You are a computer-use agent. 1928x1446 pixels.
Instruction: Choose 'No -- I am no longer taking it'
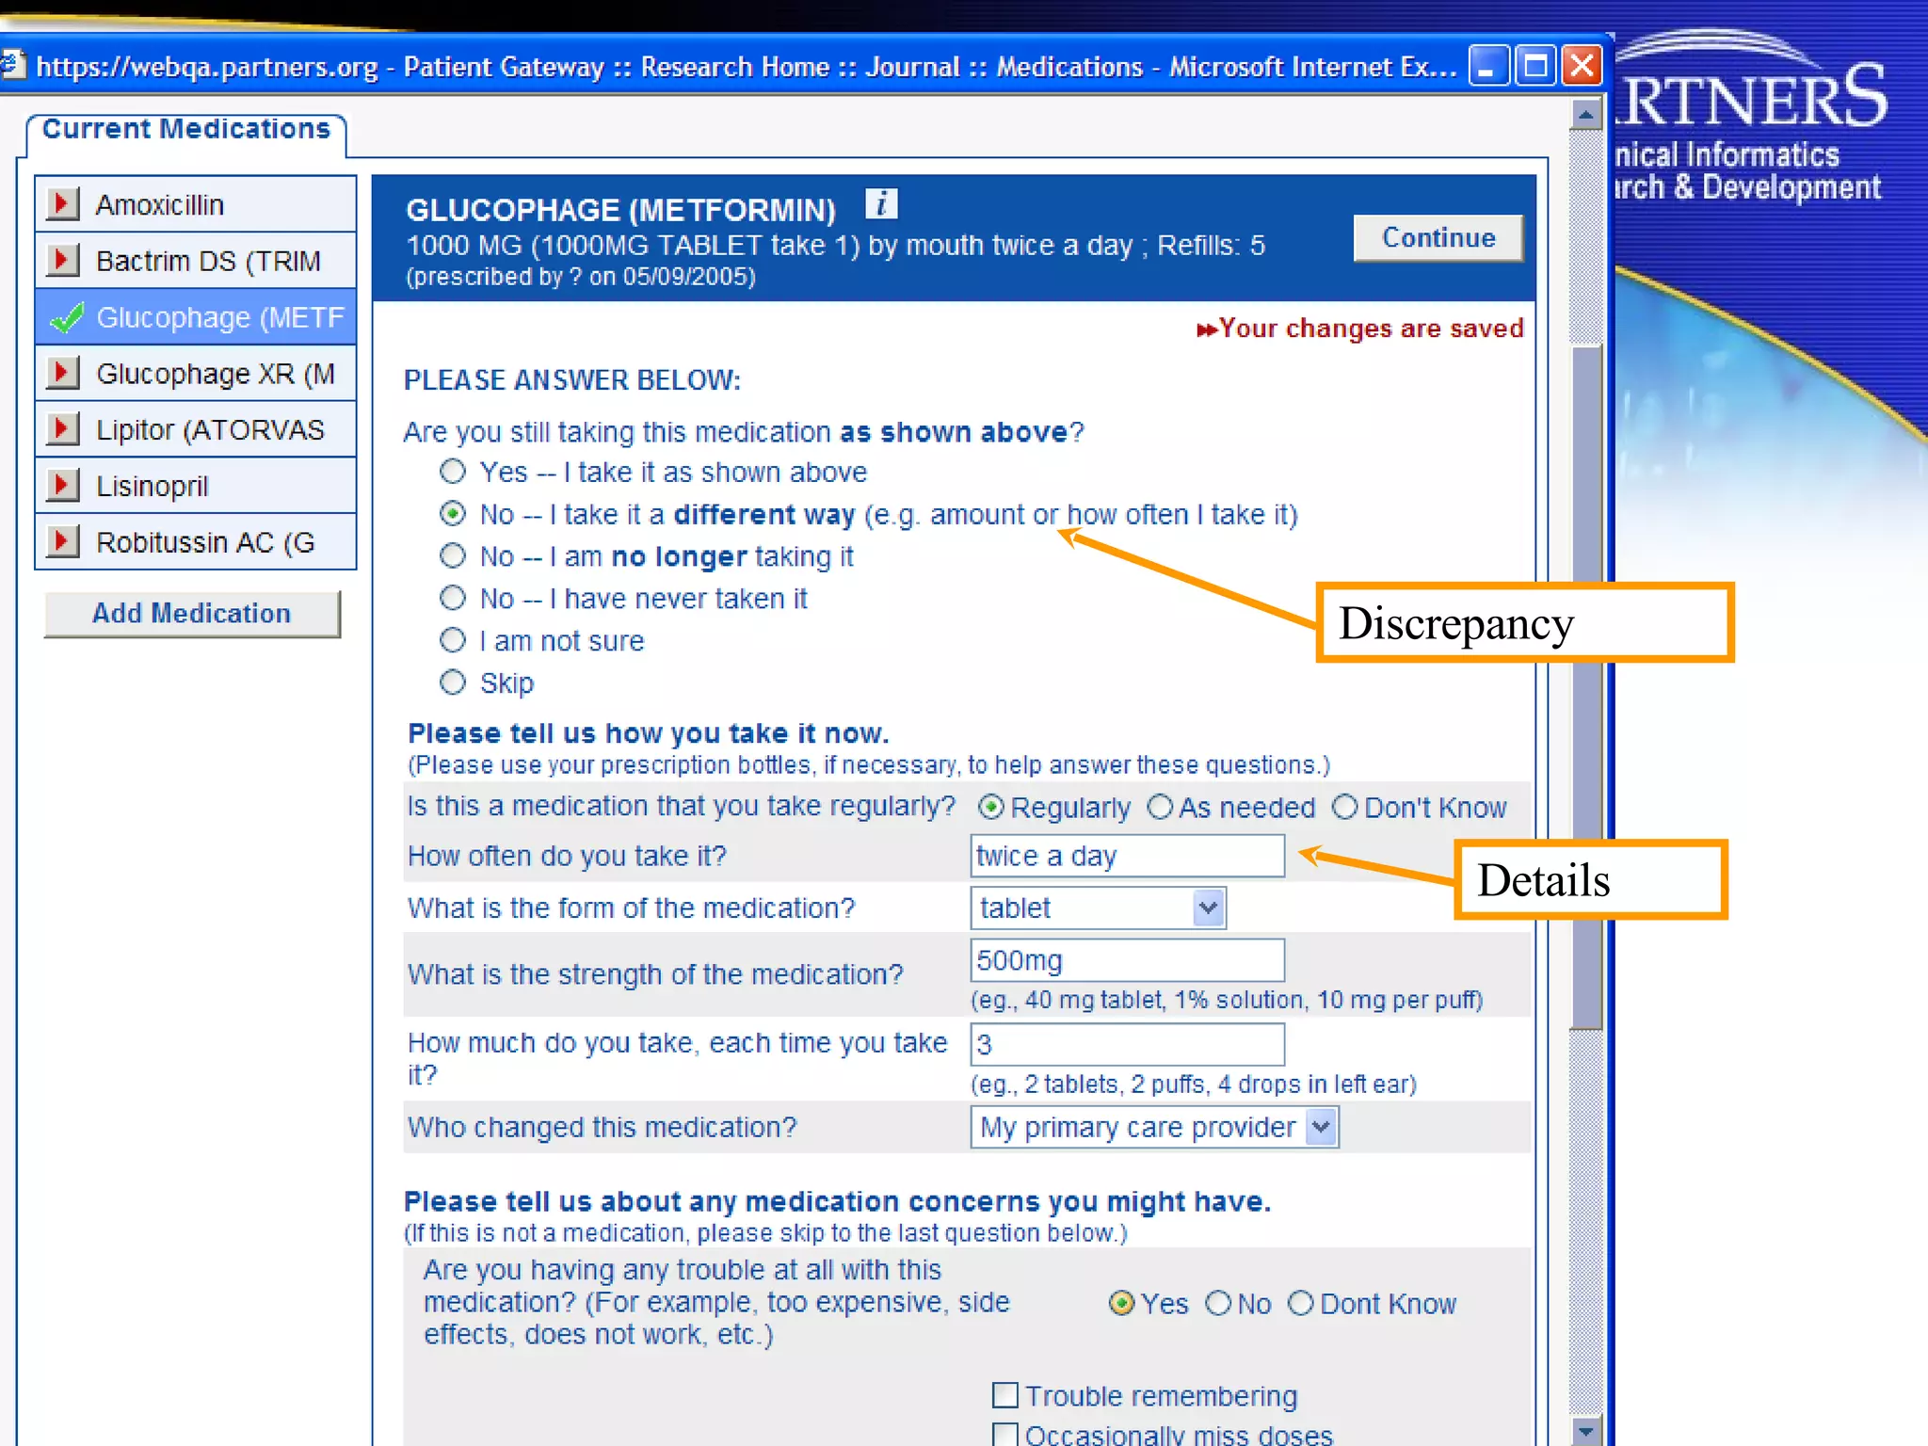453,555
